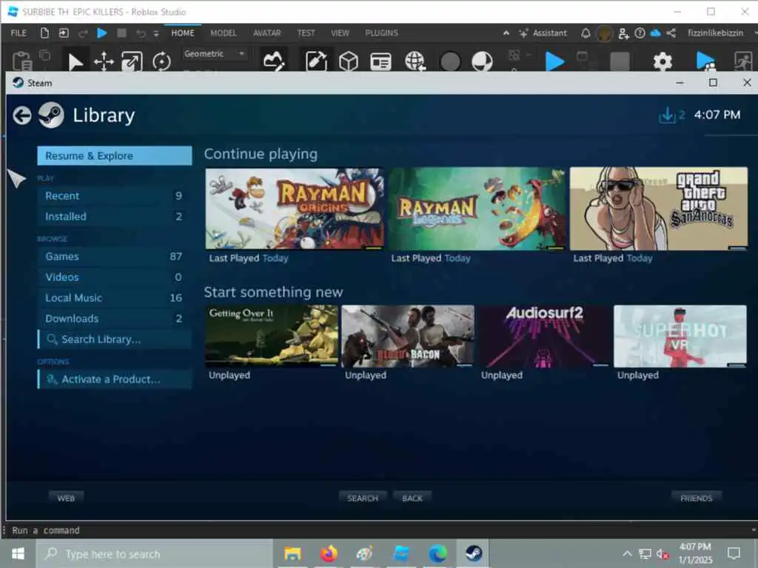Click the WEB button at bottom
This screenshot has height=568, width=758.
[x=66, y=498]
